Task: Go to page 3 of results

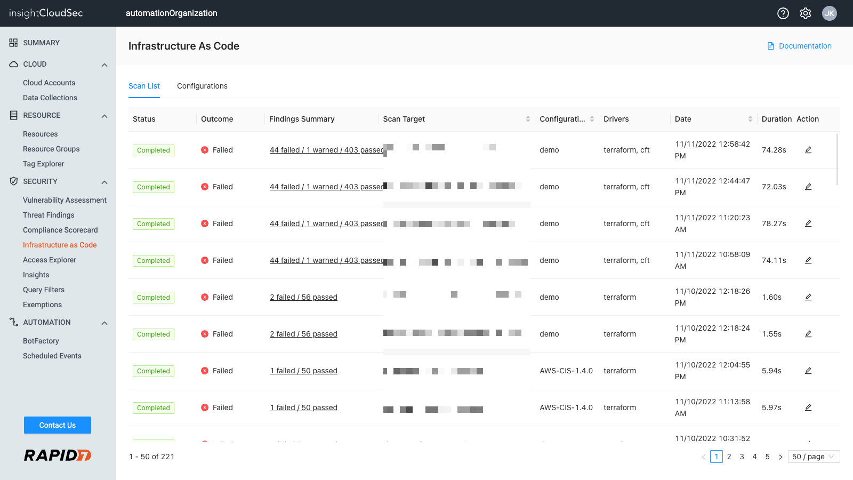Action: tap(742, 457)
